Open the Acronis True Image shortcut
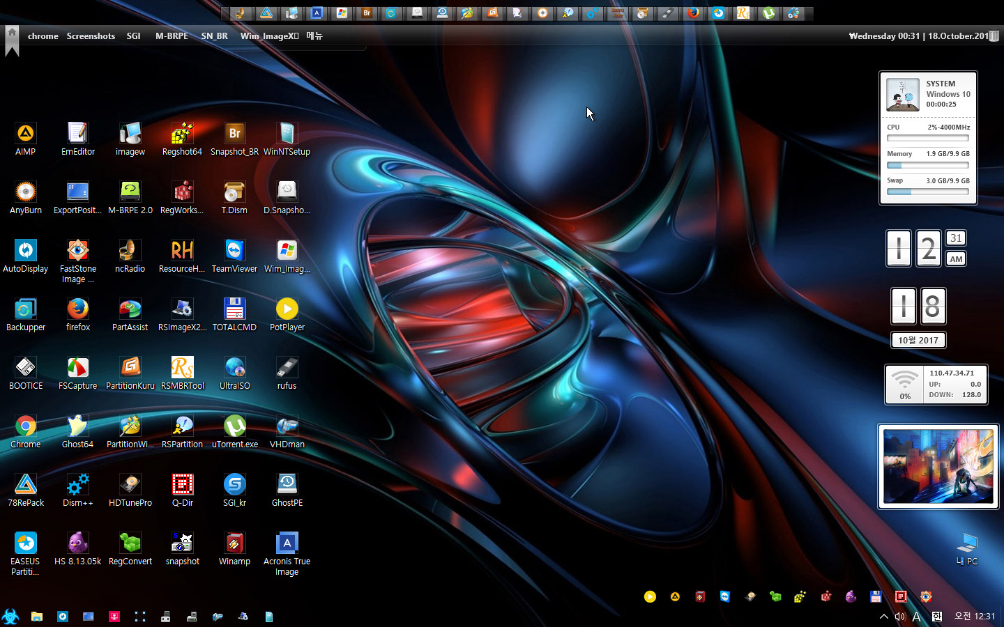The width and height of the screenshot is (1004, 627). (x=287, y=554)
